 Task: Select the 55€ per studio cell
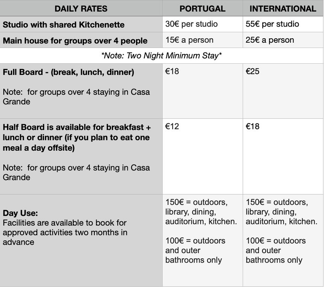(272, 24)
